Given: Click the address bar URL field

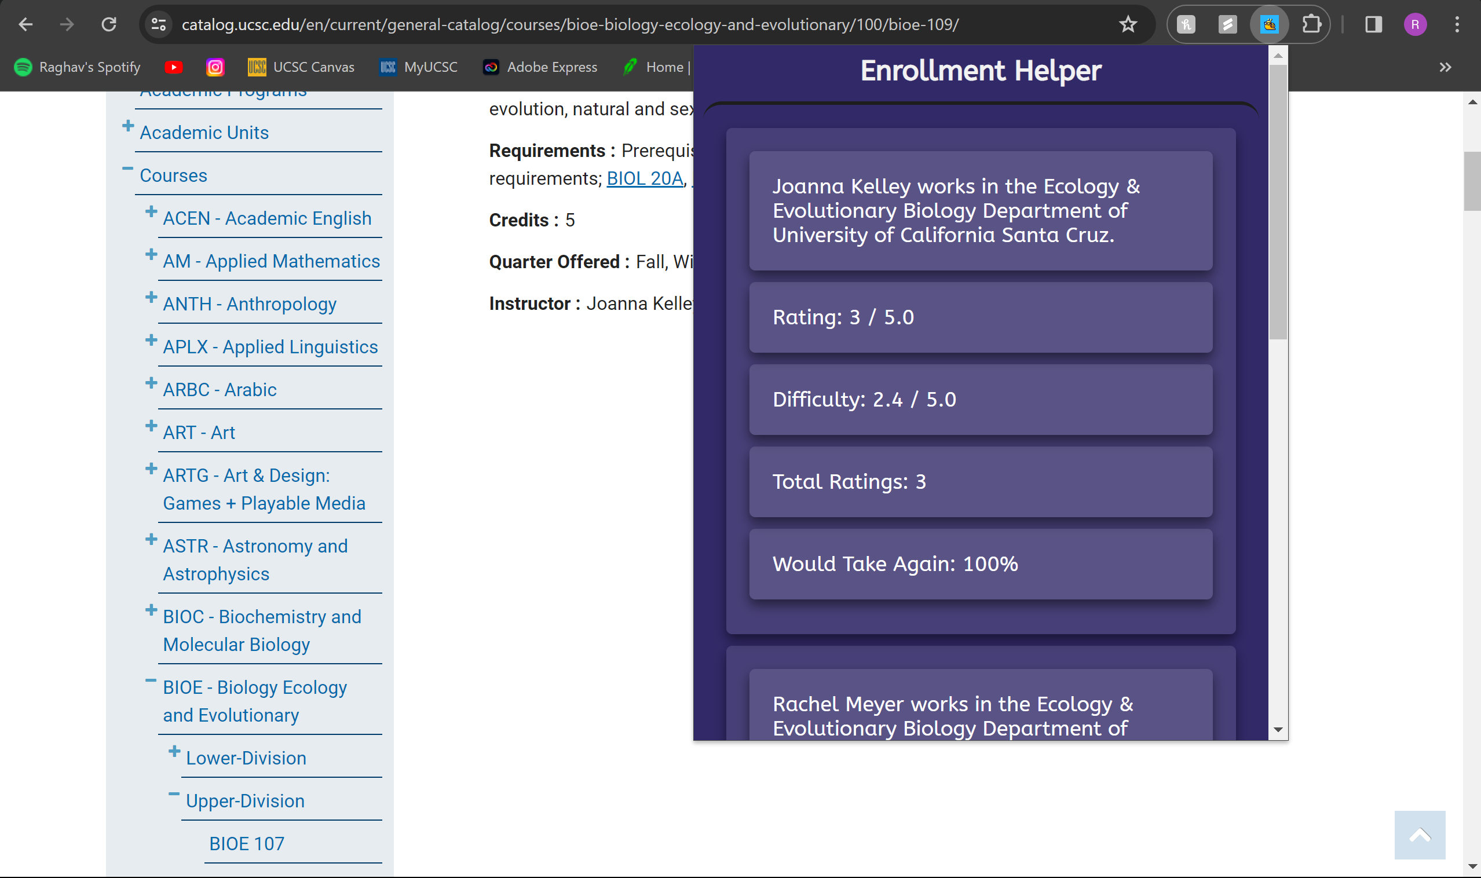Looking at the screenshot, I should tap(569, 24).
